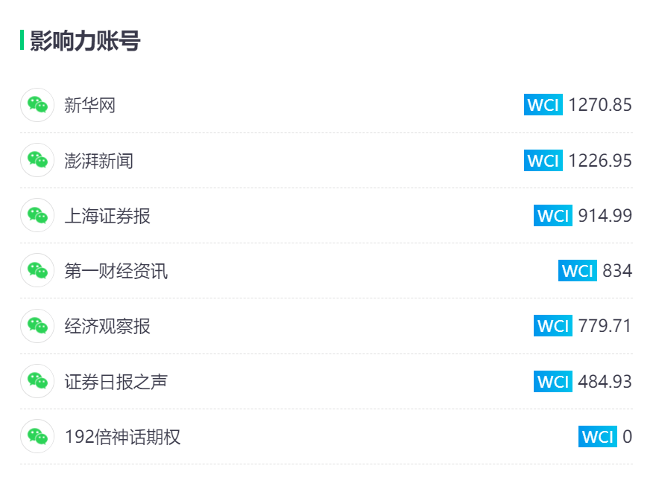Click the WCI badge next to 914.99

point(553,215)
